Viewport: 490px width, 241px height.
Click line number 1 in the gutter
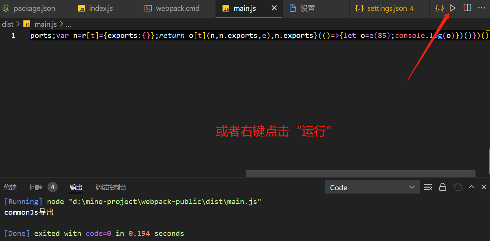click(13, 36)
